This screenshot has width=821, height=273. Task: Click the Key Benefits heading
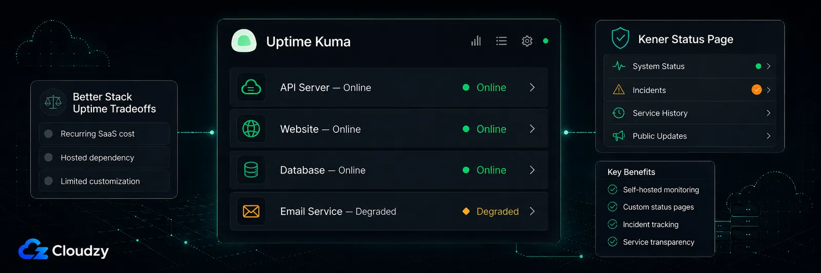click(631, 172)
